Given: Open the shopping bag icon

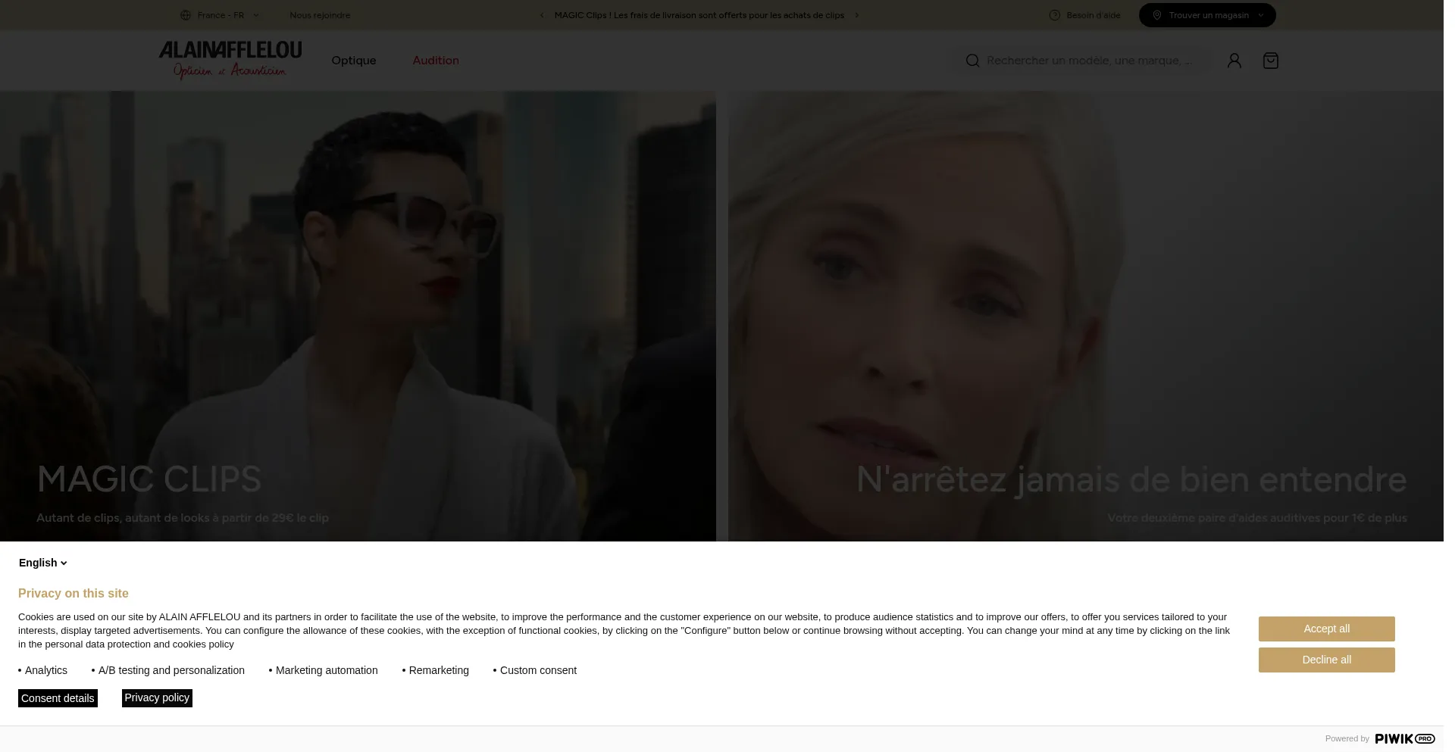Looking at the screenshot, I should [x=1270, y=61].
